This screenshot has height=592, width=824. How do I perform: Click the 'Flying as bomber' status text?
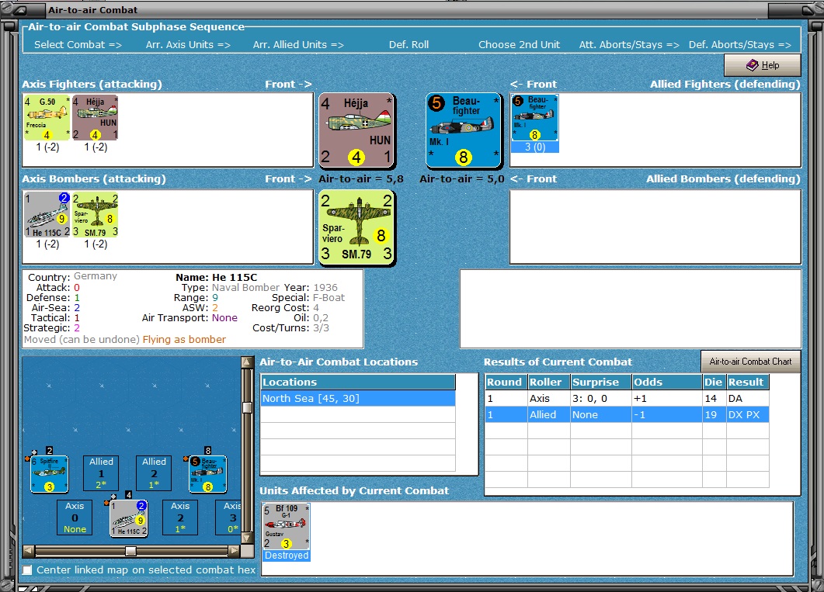coord(184,340)
